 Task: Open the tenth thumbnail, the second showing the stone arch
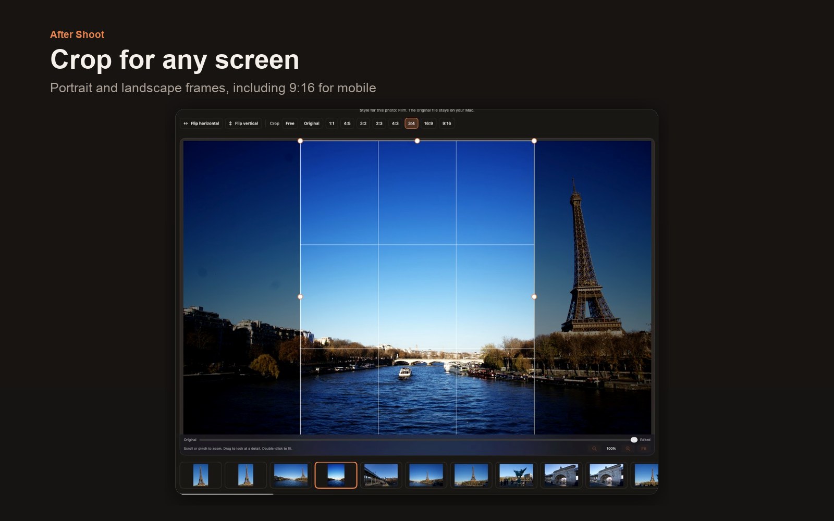(x=606, y=475)
